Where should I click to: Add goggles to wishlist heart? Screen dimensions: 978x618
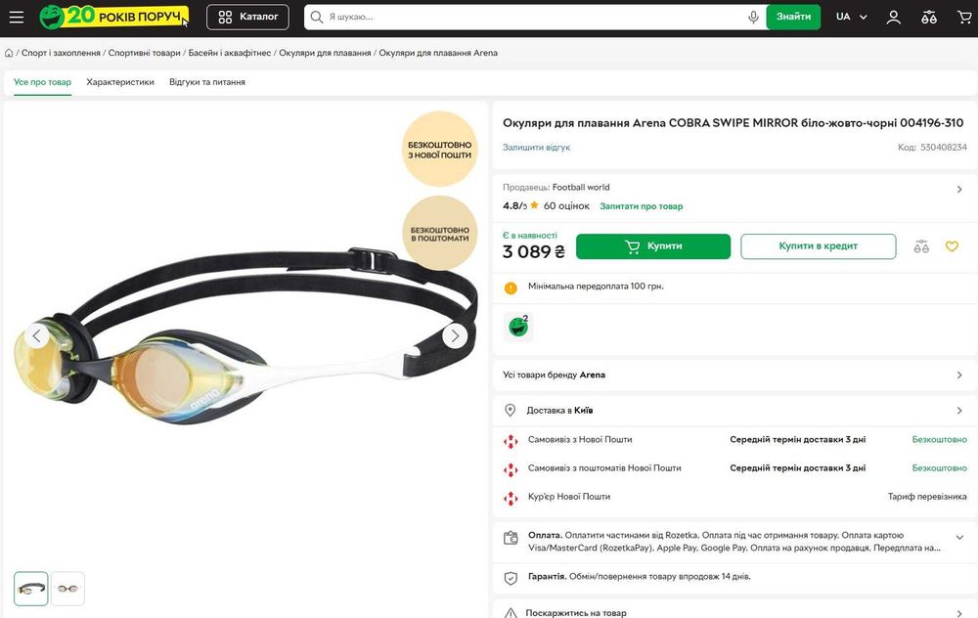click(952, 246)
